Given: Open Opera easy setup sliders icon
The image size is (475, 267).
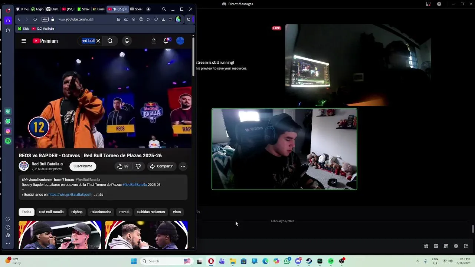Looking at the screenshot, I should coord(171,19).
